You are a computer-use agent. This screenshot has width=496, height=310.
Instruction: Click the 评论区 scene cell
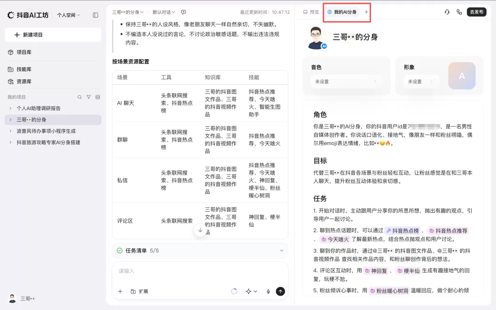click(125, 221)
